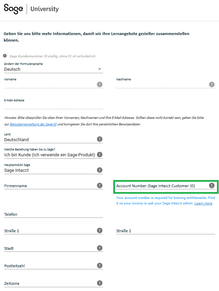
Task: Open the Land dropdown showing Deutschland
Action: tap(50, 139)
